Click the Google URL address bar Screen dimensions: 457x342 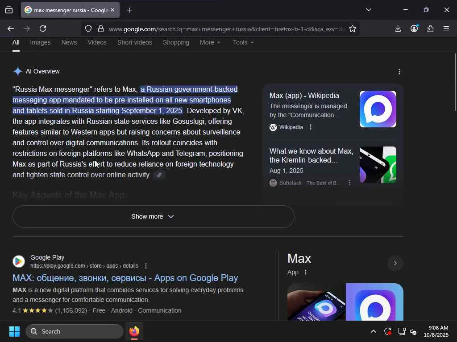point(227,29)
